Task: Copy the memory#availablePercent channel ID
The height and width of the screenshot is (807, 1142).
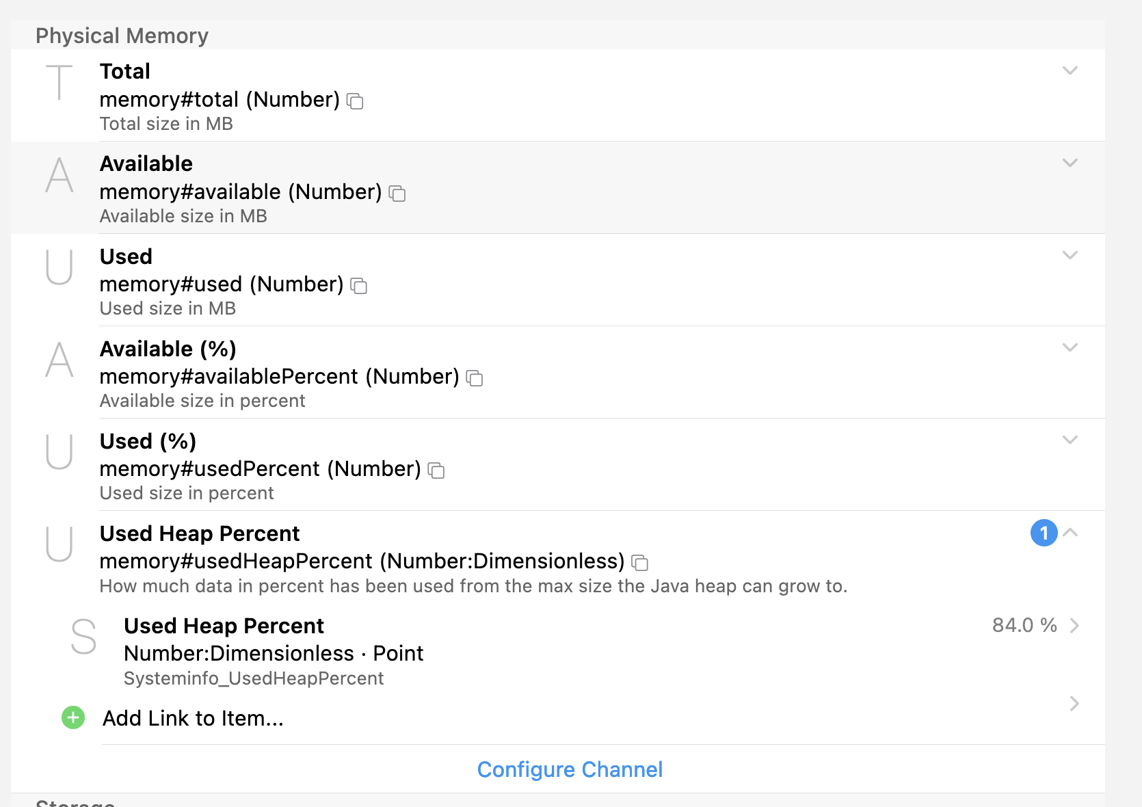Action: (475, 378)
